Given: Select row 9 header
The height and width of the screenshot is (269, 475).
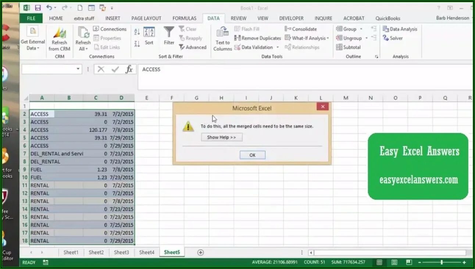Looking at the screenshot, I should tap(25, 169).
